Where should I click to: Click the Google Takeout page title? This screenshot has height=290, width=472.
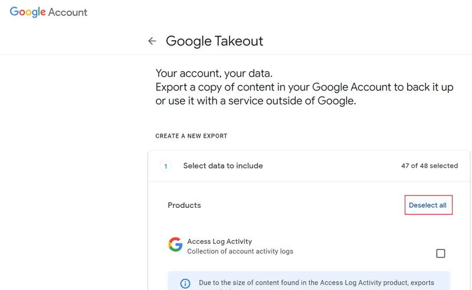[214, 41]
